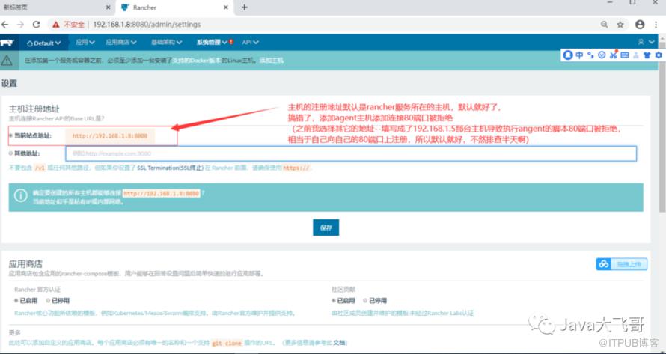Select the 其他地址 radio button
Viewport: 666px width, 354px height.
coord(10,153)
